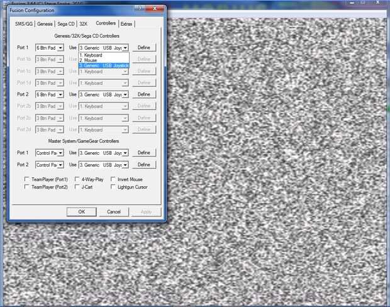This screenshot has height=307, width=390.
Task: Toggle the 4-Way-Play checkbox
Action: pyautogui.click(x=77, y=179)
